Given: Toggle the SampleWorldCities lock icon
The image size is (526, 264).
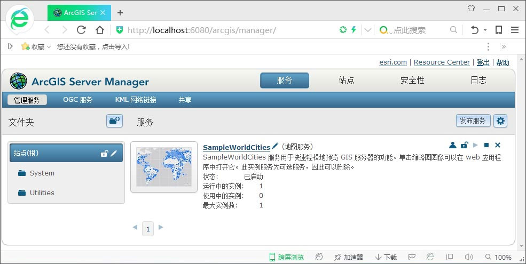Looking at the screenshot, I should (464, 145).
